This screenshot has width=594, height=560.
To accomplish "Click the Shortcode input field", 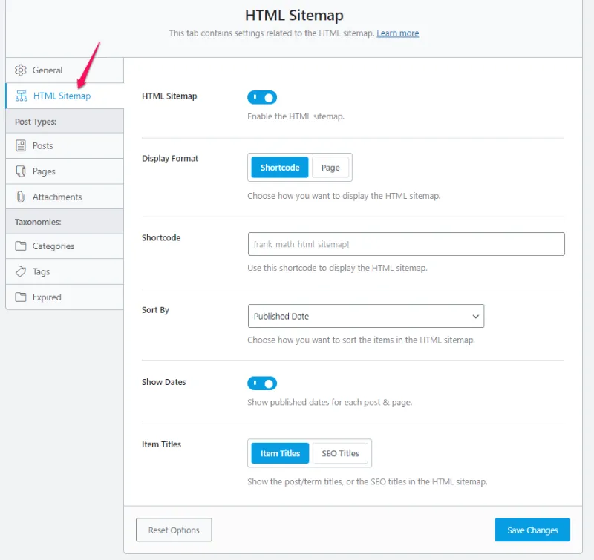I will coord(405,244).
